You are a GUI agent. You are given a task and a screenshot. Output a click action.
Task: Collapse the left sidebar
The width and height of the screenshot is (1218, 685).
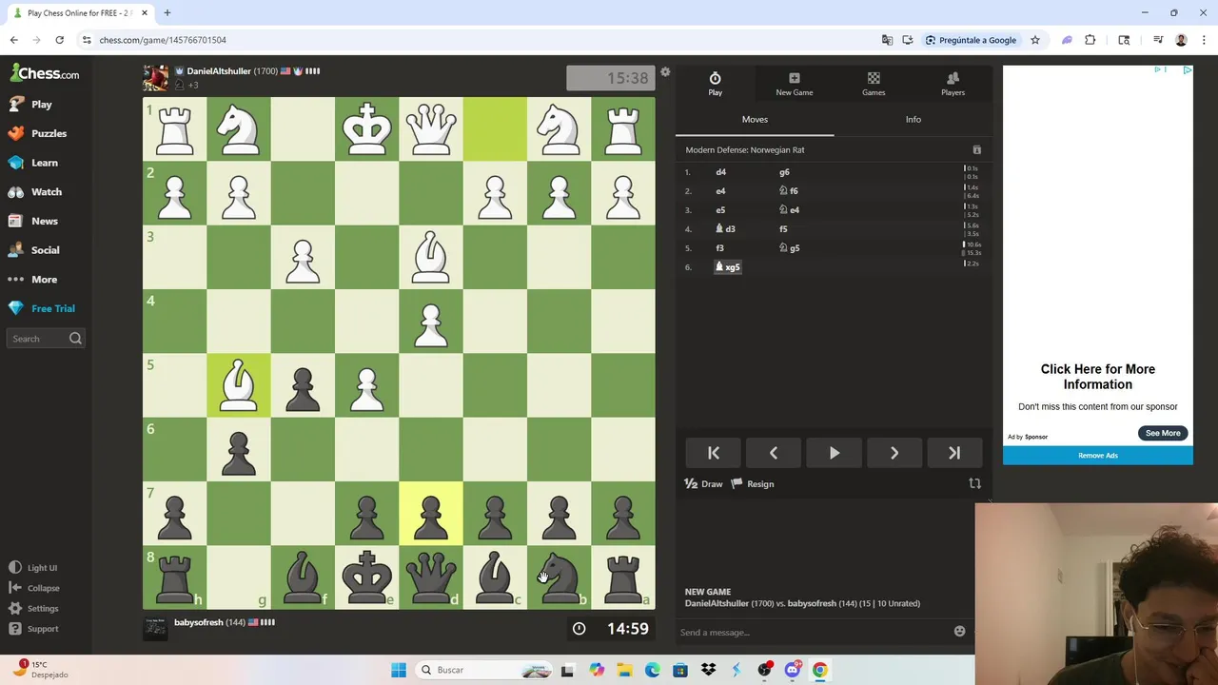pyautogui.click(x=34, y=588)
